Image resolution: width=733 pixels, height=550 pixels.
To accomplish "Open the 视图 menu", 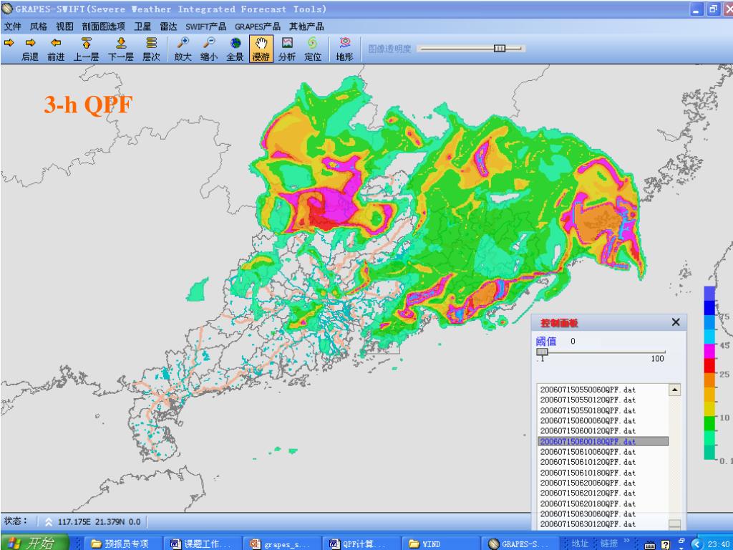I will (64, 26).
